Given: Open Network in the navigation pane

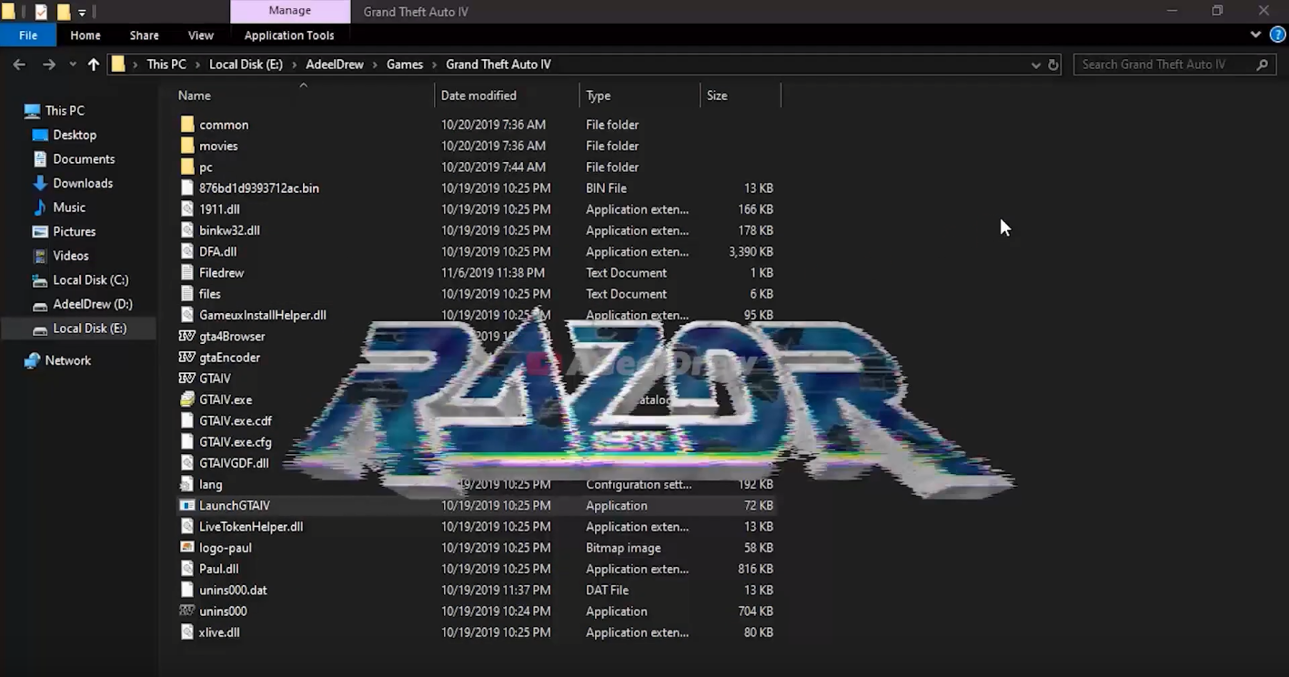Looking at the screenshot, I should pos(68,361).
